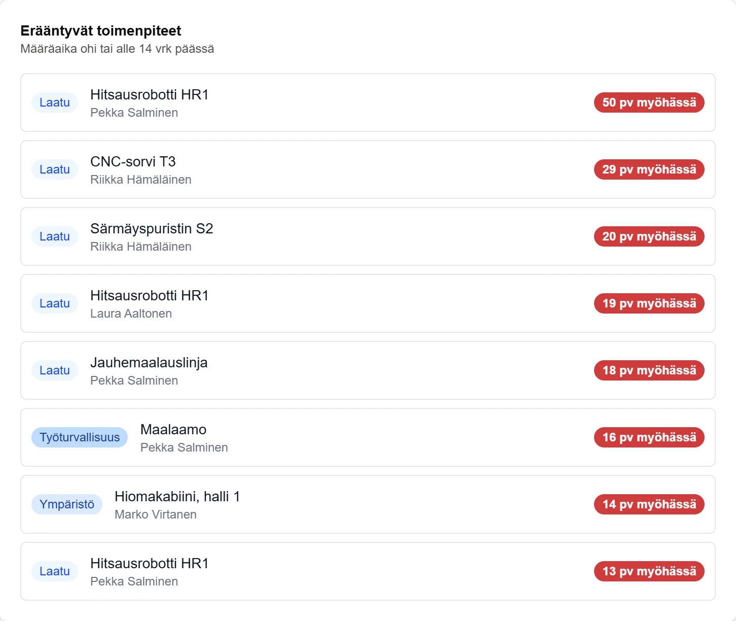The image size is (736, 621).
Task: Select the CNC-sorvi T3 title
Action: tap(133, 161)
